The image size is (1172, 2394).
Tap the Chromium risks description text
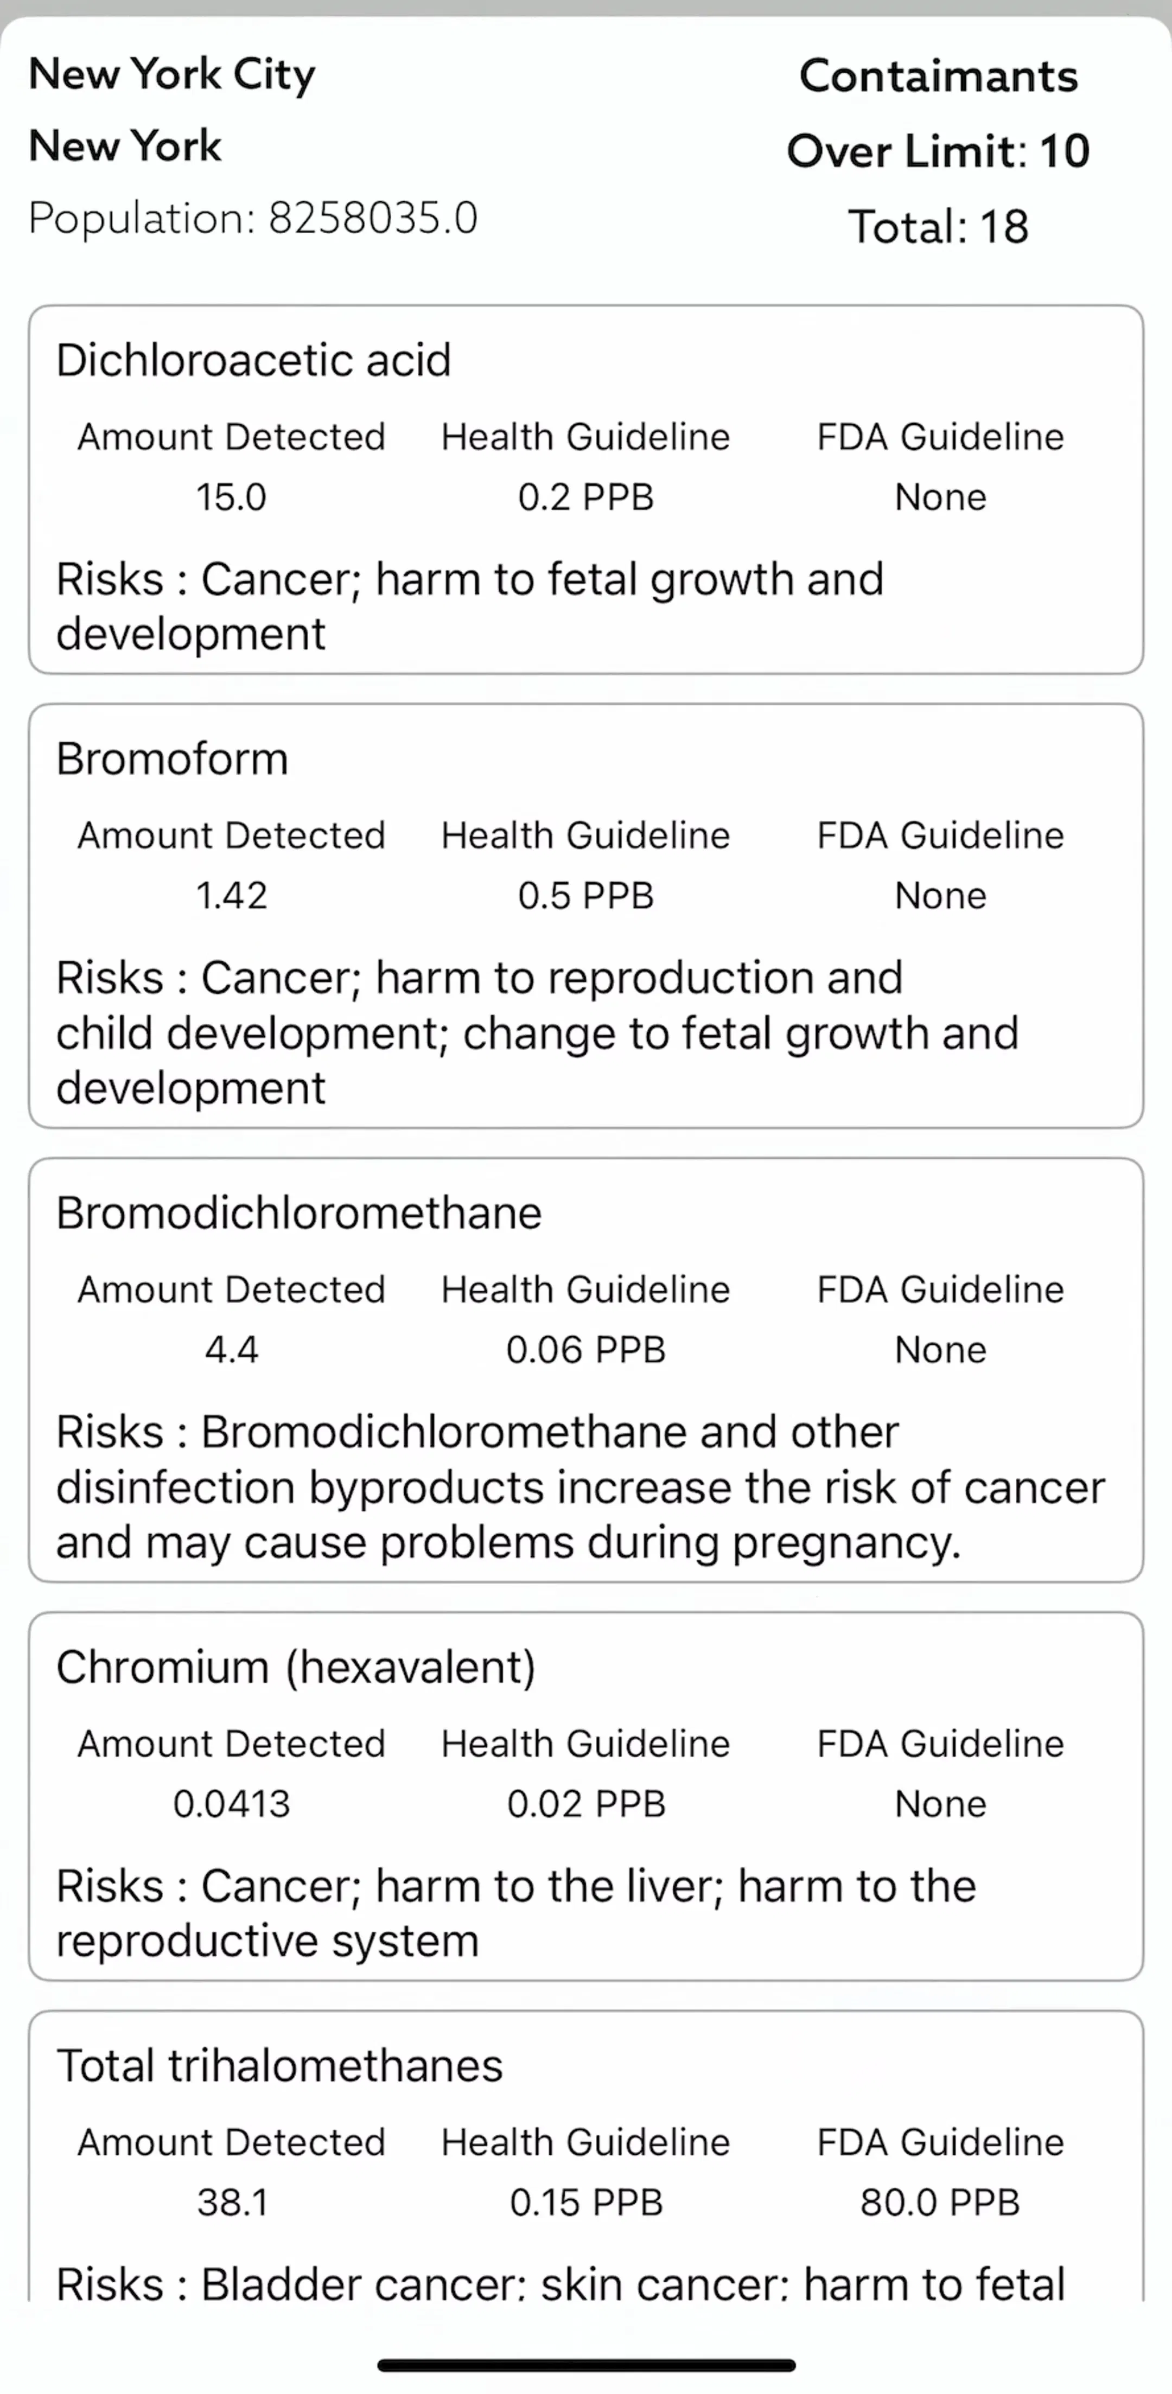click(x=517, y=1913)
